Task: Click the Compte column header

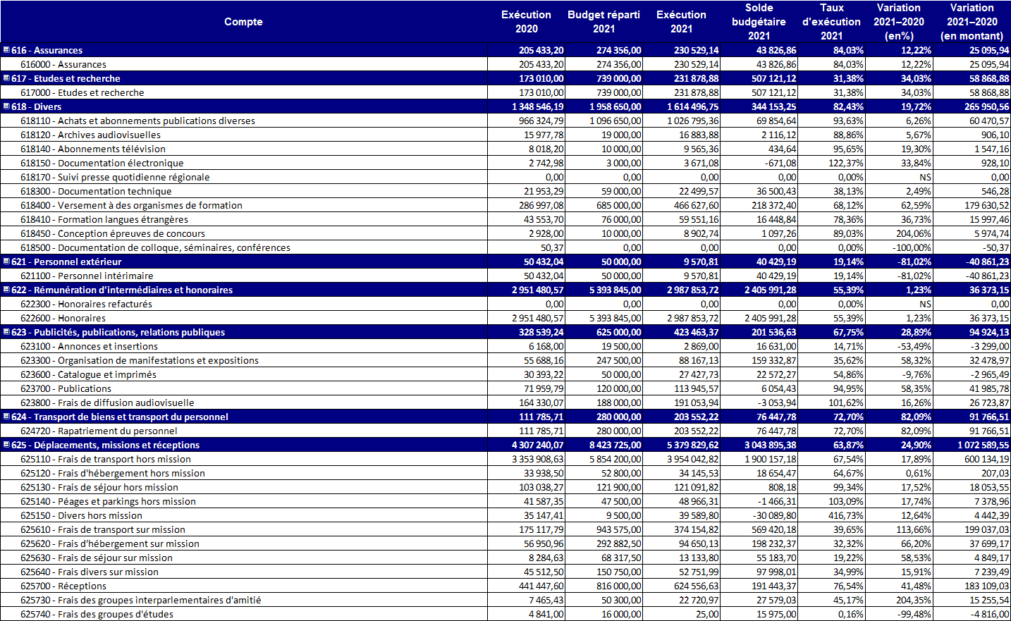Action: pyautogui.click(x=243, y=22)
